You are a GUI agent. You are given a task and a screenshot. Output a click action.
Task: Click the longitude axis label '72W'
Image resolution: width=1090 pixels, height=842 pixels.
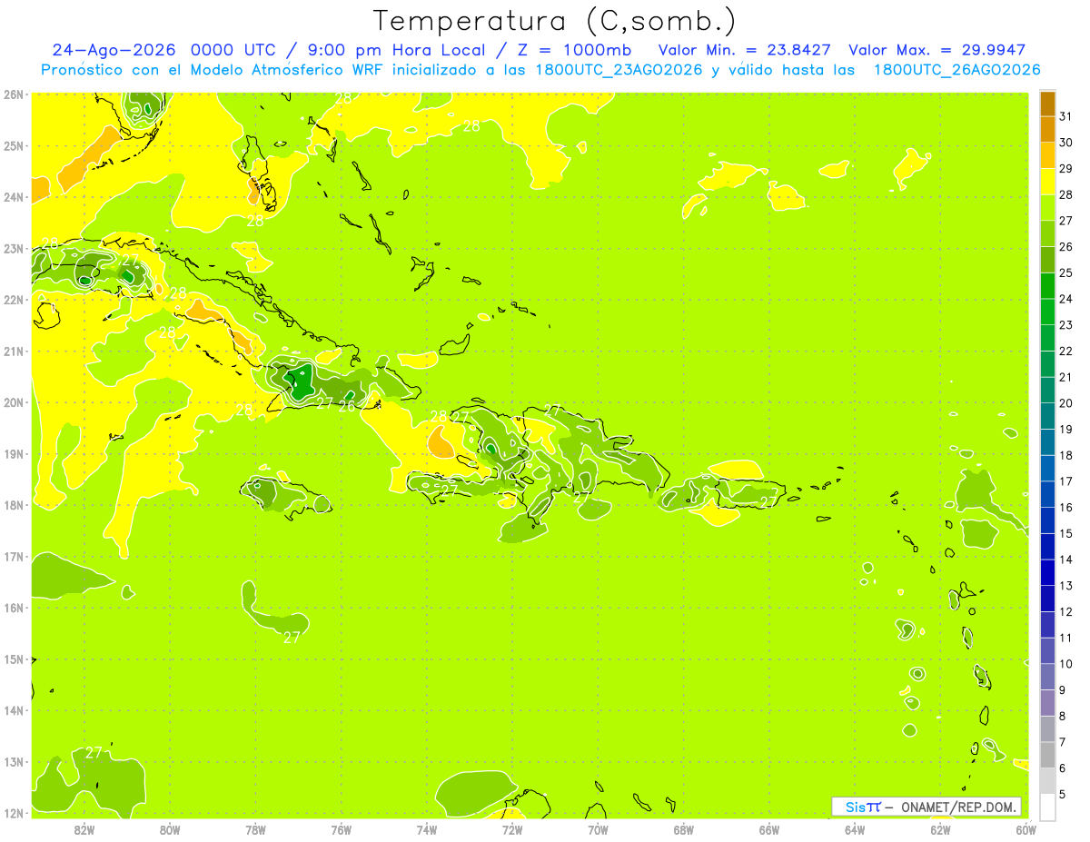pyautogui.click(x=511, y=829)
